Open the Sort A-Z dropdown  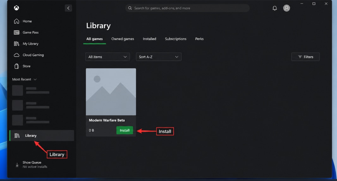[x=159, y=57]
